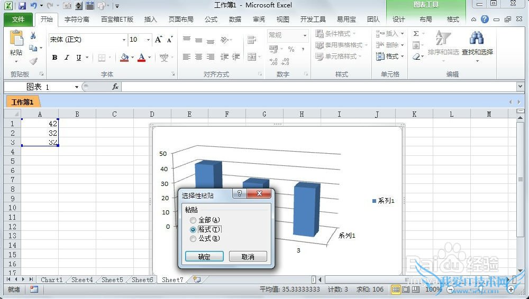Switch to the Sheet4 worksheet tab

pyautogui.click(x=82, y=280)
